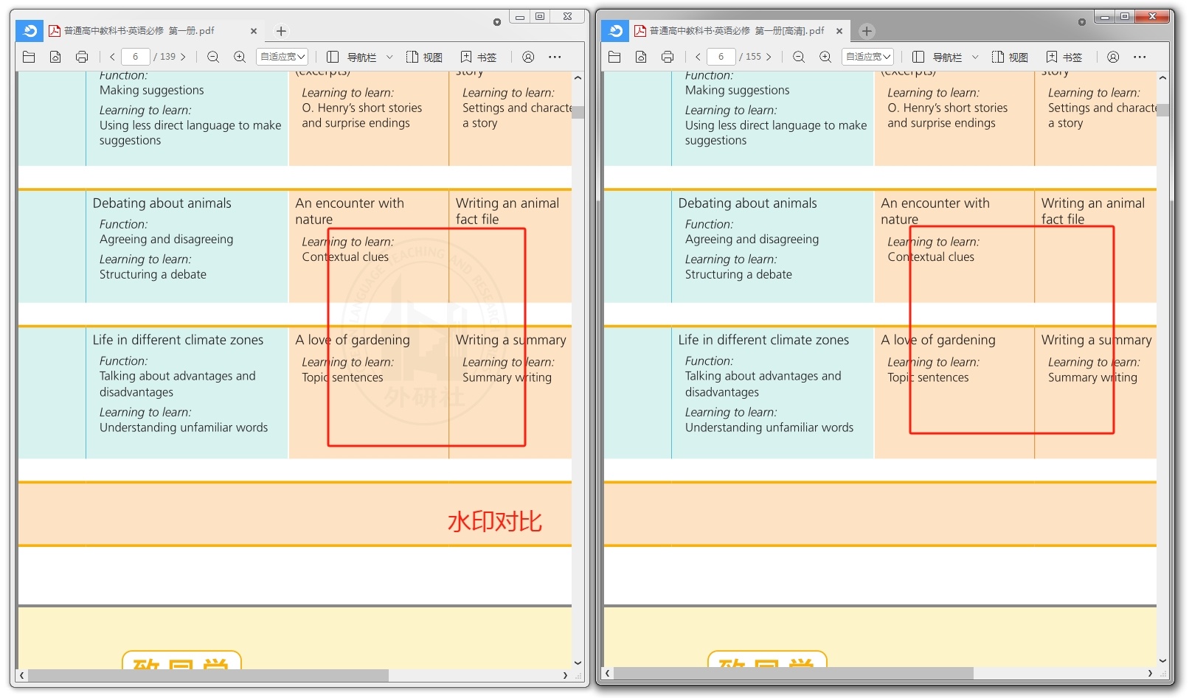
Task: Click the user account icon in left toolbar
Action: coord(528,57)
